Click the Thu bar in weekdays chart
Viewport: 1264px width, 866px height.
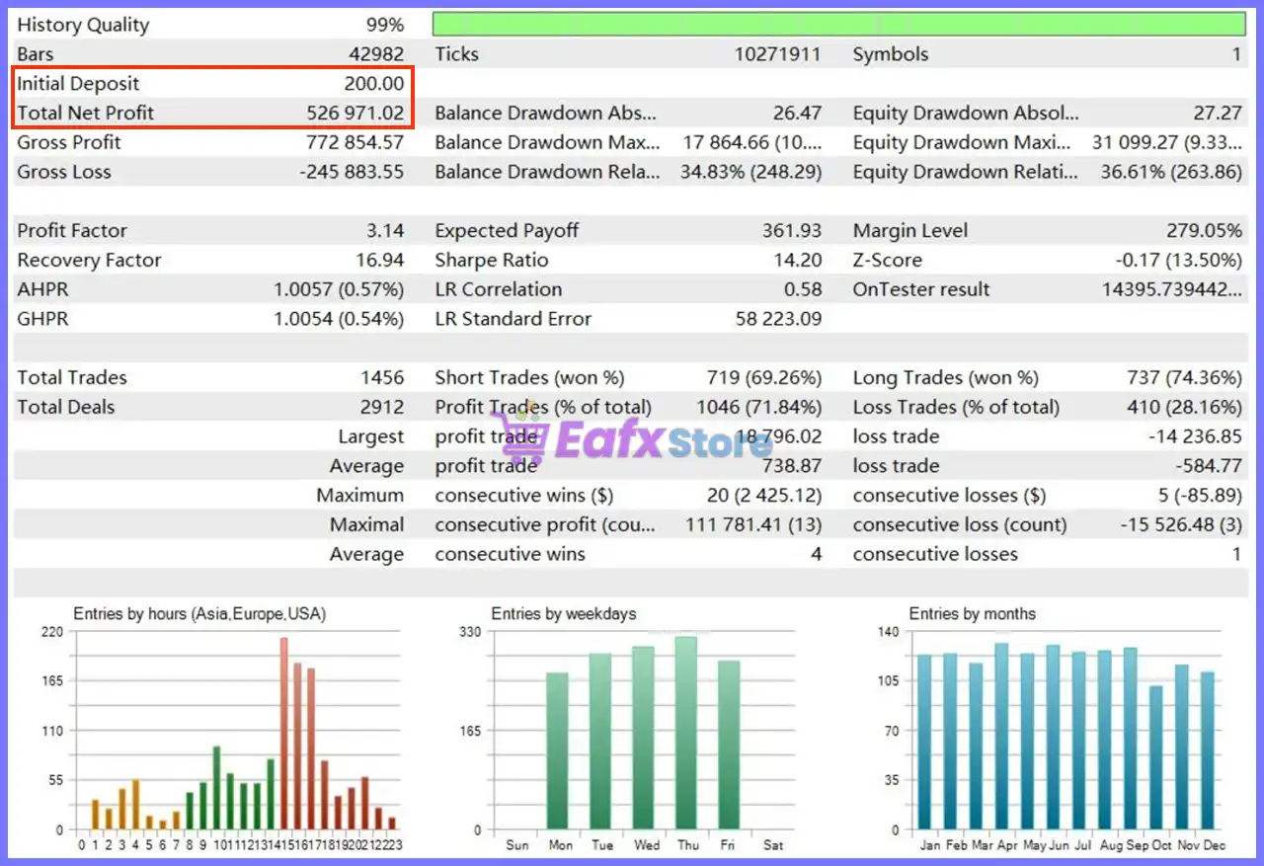[x=686, y=733]
